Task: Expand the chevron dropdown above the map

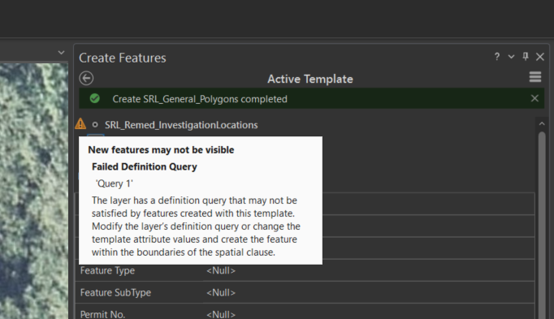Action: tap(61, 53)
